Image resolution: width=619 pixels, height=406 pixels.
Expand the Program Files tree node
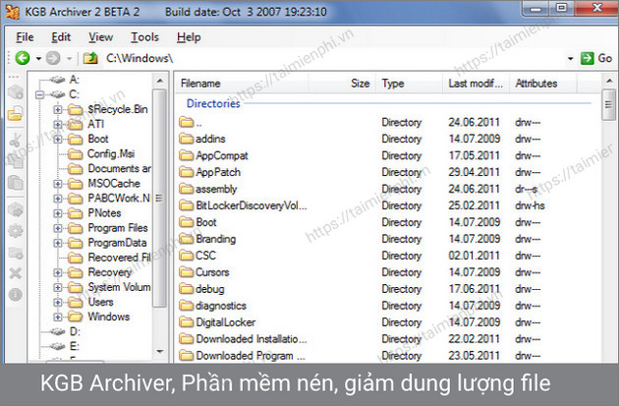click(x=58, y=228)
